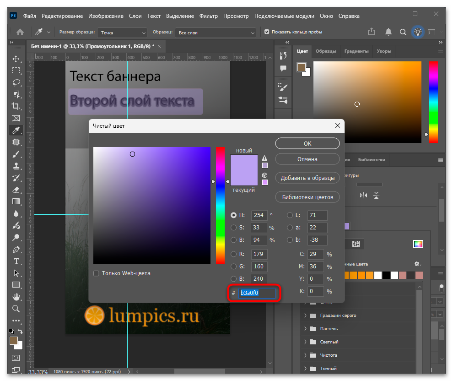Select the Clone Stamp tool
This screenshot has height=381, width=453.
click(x=16, y=166)
